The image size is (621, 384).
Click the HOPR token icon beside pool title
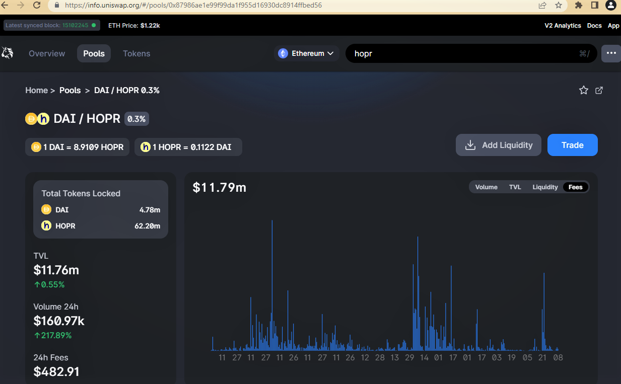(43, 119)
